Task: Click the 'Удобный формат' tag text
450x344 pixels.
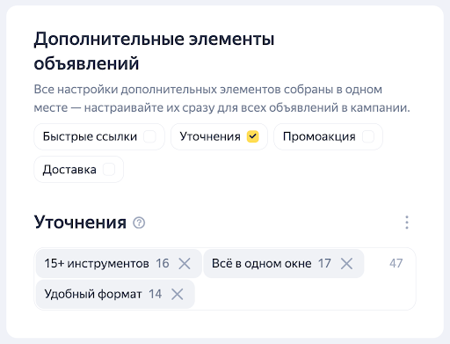Action: (x=93, y=294)
